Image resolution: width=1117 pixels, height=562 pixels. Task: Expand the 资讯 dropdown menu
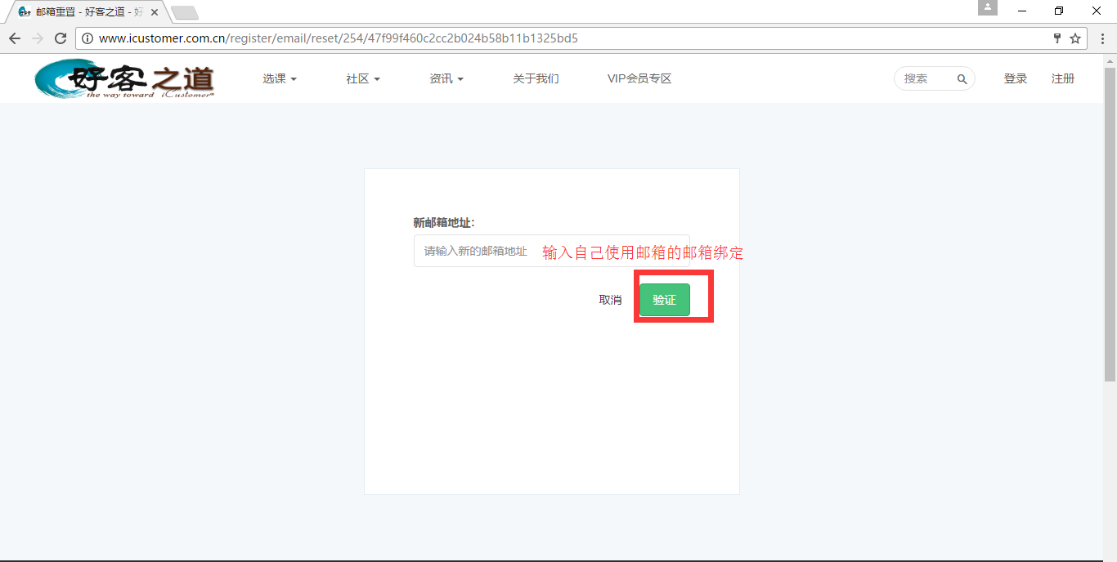(x=446, y=79)
